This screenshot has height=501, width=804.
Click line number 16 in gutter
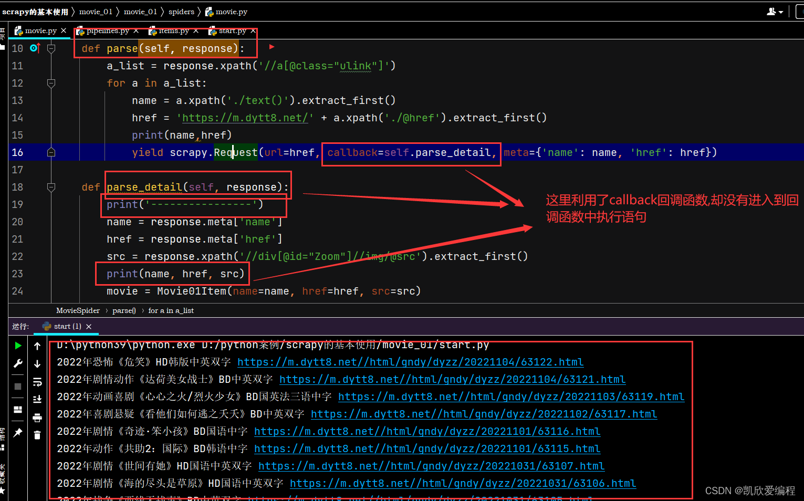[x=17, y=152]
